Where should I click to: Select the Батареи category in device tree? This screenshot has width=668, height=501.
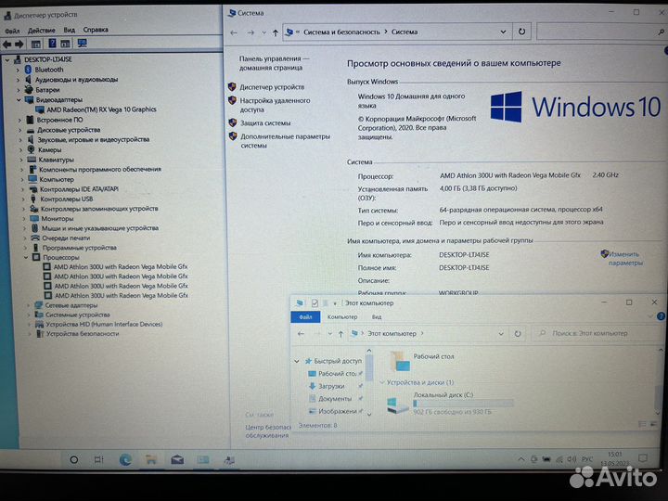47,90
